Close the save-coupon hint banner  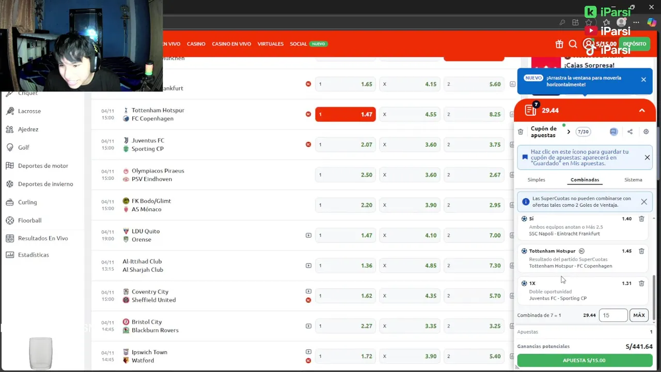(x=647, y=158)
